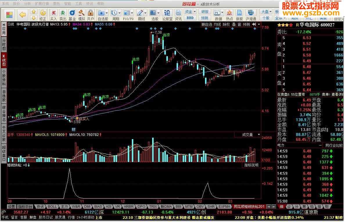Image resolution: width=345 pixels, height=222 pixels.
Task: Go back with the yellow left arrow
Action: pos(22,15)
